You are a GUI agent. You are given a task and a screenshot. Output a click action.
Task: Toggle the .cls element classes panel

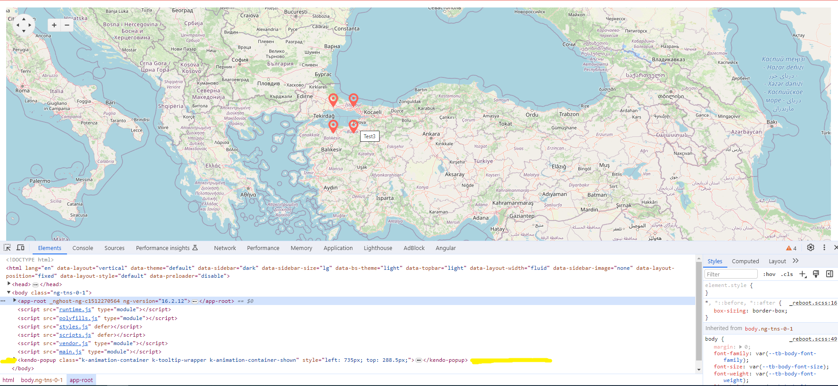point(787,274)
